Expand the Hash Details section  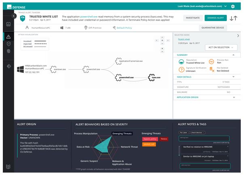tap(233, 77)
